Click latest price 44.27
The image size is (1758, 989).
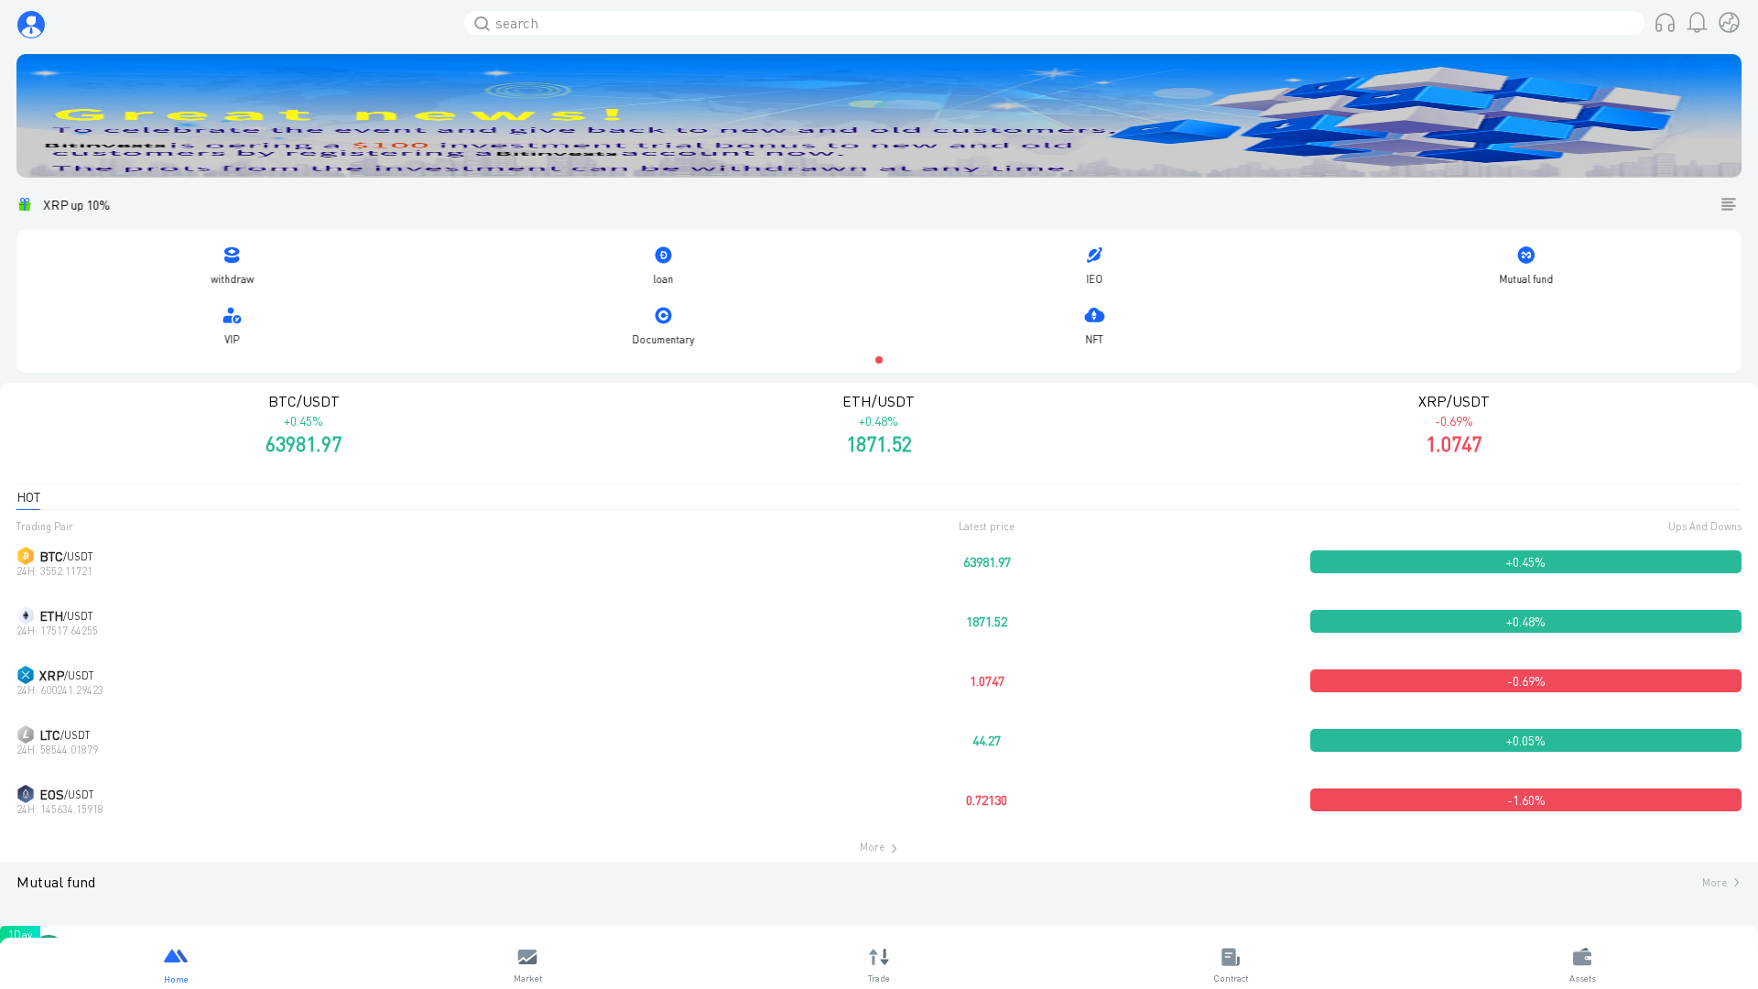pos(986,741)
